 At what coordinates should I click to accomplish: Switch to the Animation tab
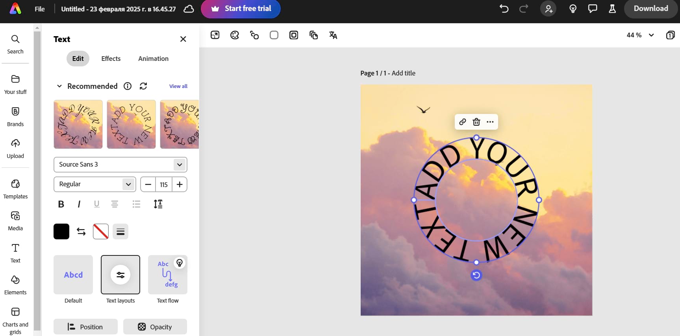click(x=153, y=59)
